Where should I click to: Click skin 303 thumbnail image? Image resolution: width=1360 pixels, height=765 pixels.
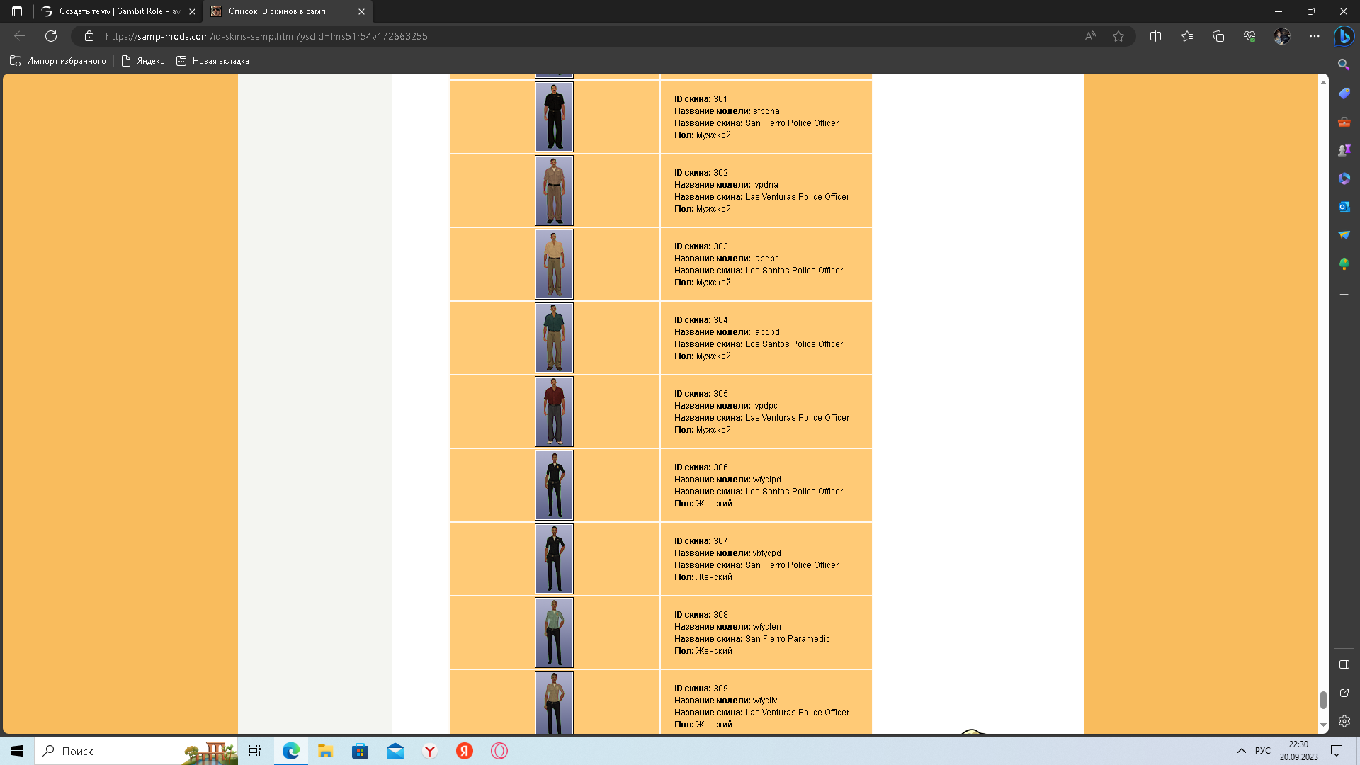point(554,264)
